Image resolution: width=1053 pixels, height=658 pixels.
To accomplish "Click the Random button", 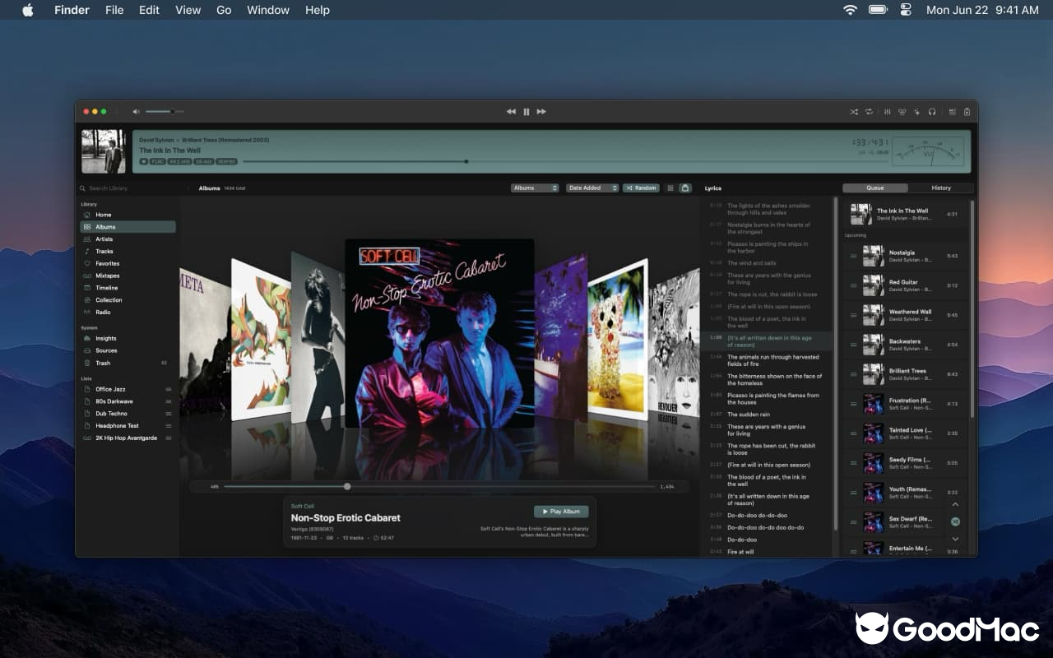I will pos(641,188).
